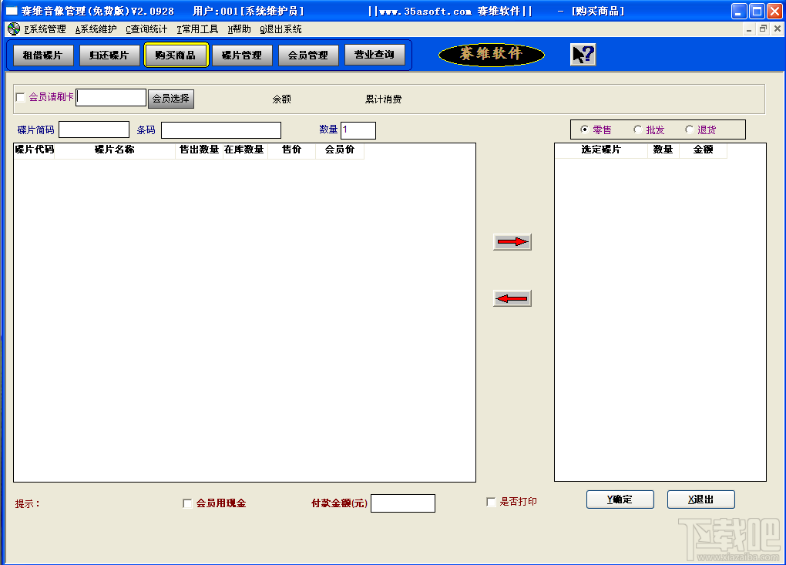This screenshot has width=786, height=565.
Task: Maximize the main application window
Action: coord(757,11)
